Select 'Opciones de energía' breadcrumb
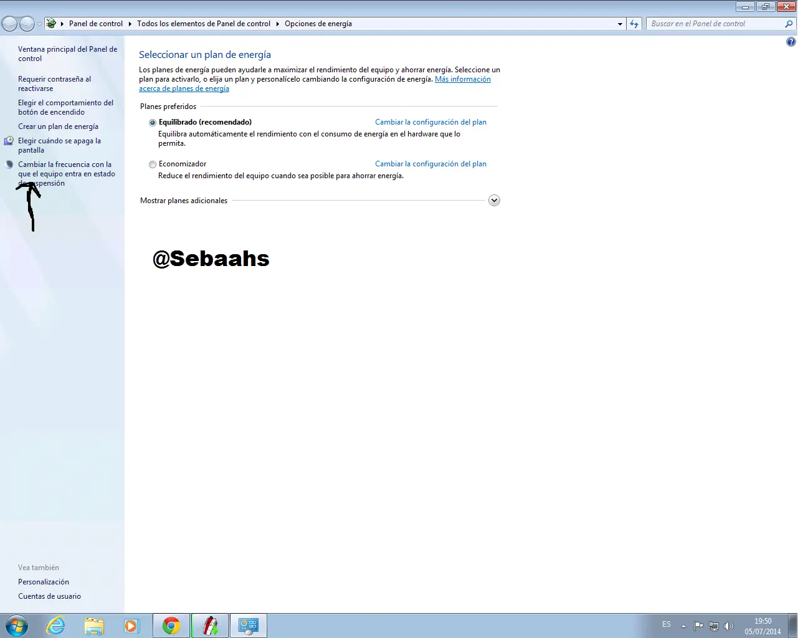Image resolution: width=798 pixels, height=638 pixels. point(318,24)
